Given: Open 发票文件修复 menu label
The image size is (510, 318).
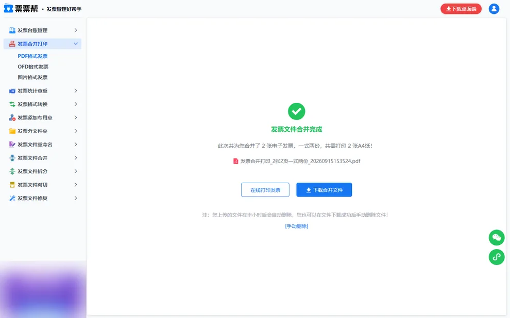Looking at the screenshot, I should click(x=32, y=198).
